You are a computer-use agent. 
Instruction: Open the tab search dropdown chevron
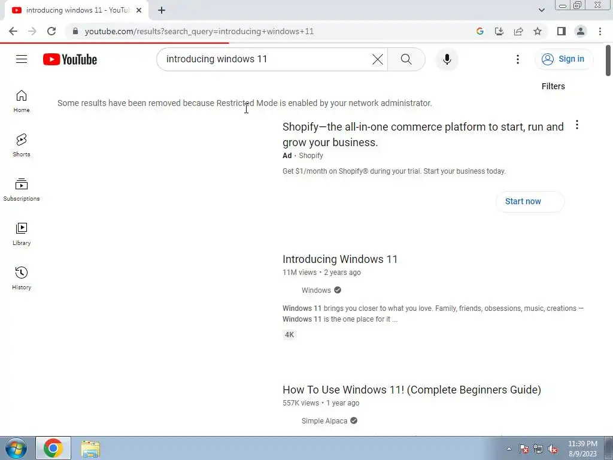click(541, 11)
